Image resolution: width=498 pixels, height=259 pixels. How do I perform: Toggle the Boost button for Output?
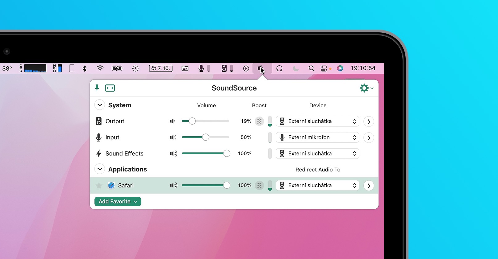259,121
